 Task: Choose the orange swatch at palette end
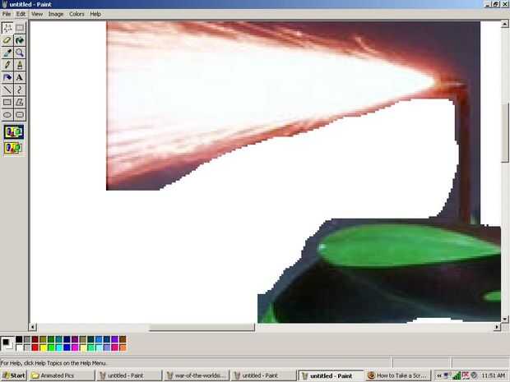[123, 347]
